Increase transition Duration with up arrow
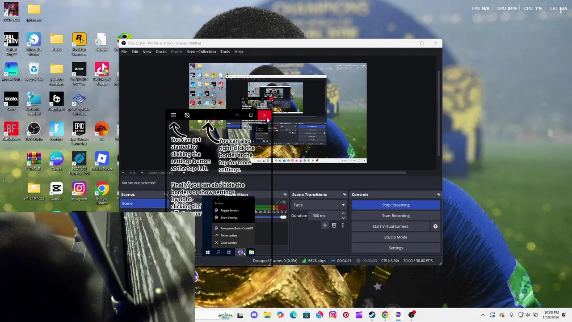 (343, 213)
